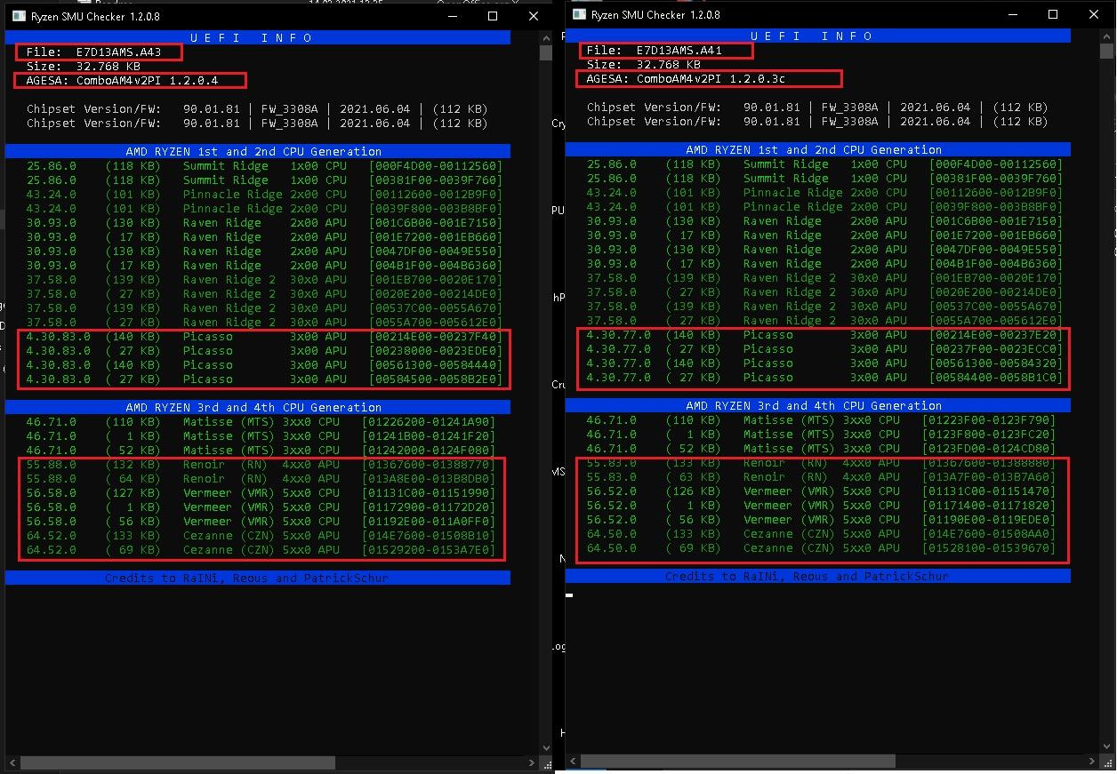Click Cezanne 64.52.0 row '014E7600-01508B10'

coord(261,535)
